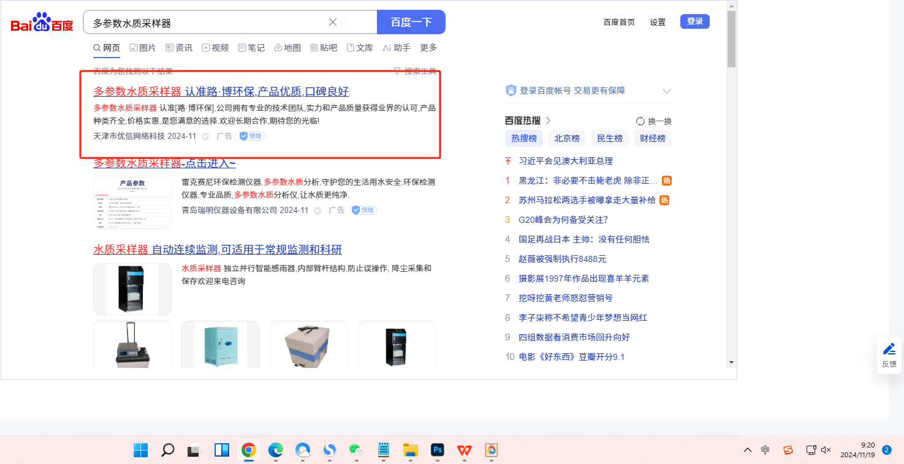Open the 地图 tab
Image resolution: width=904 pixels, height=464 pixels.
point(287,48)
